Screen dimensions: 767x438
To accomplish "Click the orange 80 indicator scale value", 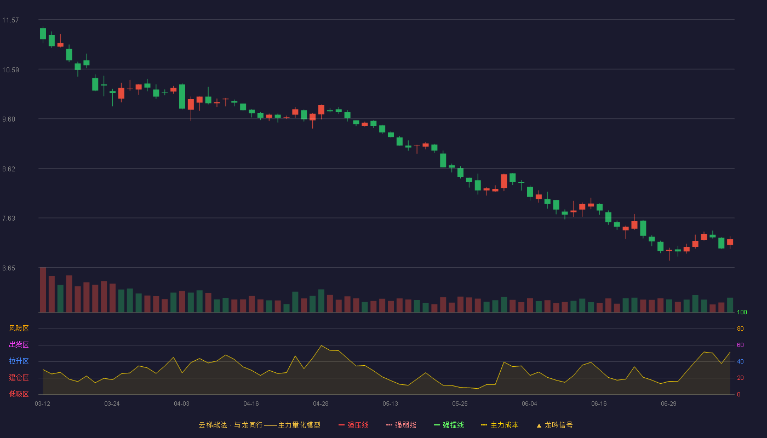I will [740, 328].
